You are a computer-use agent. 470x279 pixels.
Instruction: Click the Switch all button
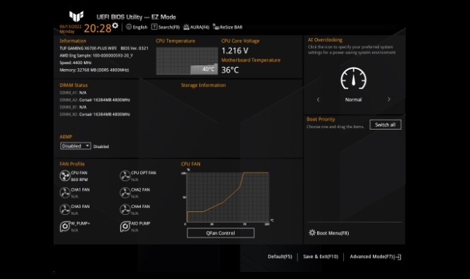pyautogui.click(x=385, y=125)
